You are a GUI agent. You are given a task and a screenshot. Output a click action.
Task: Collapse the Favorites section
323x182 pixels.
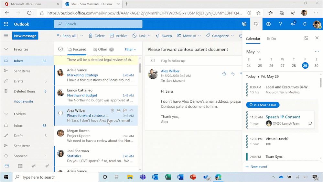(6, 49)
